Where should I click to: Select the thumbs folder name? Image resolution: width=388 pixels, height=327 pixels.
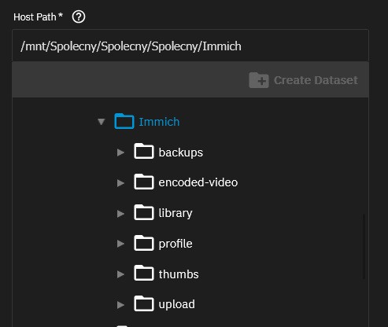pos(179,274)
